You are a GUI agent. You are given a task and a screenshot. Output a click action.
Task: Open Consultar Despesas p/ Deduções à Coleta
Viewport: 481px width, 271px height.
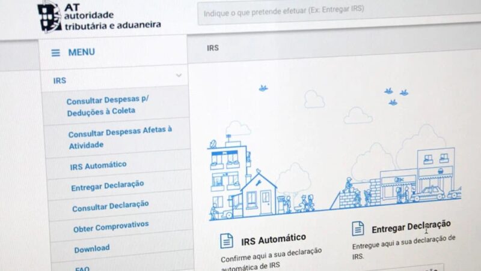point(108,106)
